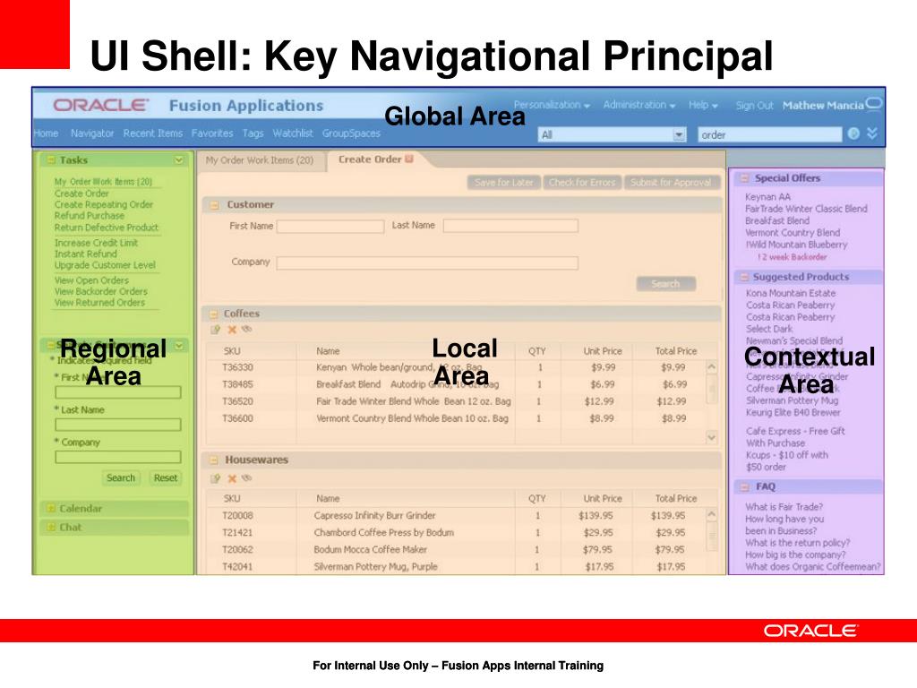
Task: Click the Company field in the Customer section
Action: [x=427, y=262]
